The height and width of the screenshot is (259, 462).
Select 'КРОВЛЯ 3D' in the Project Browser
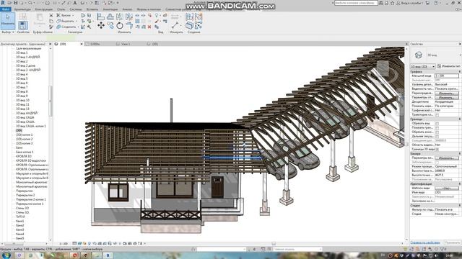pyautogui.click(x=24, y=156)
